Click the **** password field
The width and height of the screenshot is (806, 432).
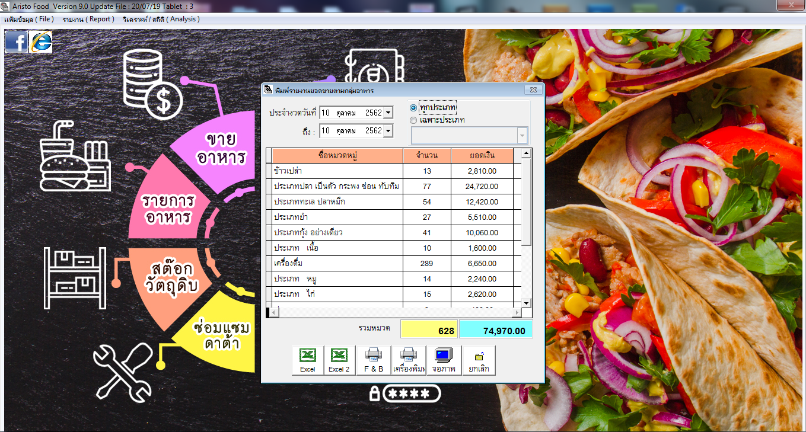click(412, 393)
